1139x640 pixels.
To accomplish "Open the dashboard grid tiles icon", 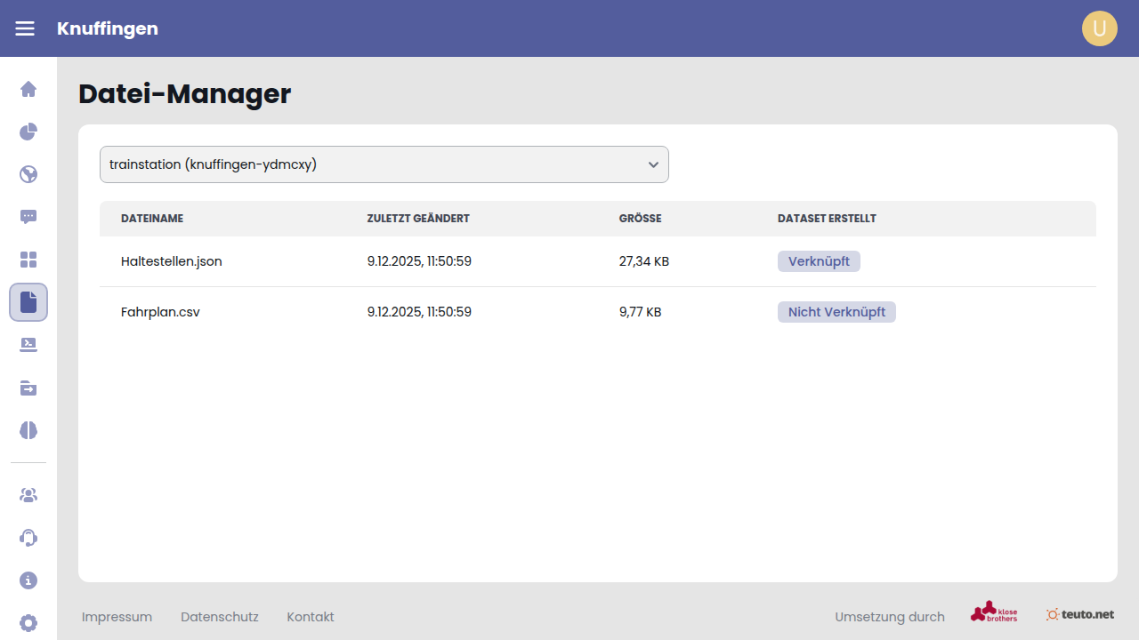I will (28, 260).
